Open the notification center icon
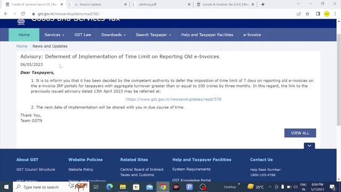This screenshot has height=192, width=341. click(332, 187)
